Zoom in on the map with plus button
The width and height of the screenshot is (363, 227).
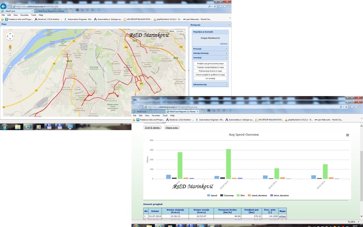point(10,53)
